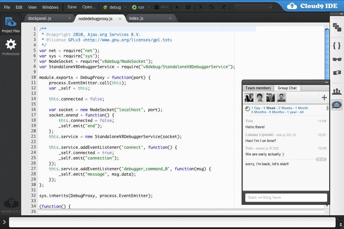Switch to the Team members tab
The height and width of the screenshot is (229, 344).
(258, 88)
